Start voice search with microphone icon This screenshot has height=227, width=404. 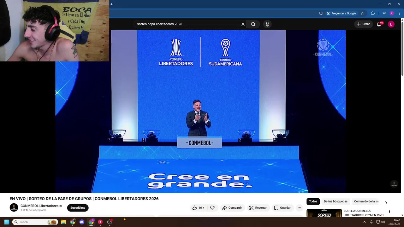tap(267, 24)
